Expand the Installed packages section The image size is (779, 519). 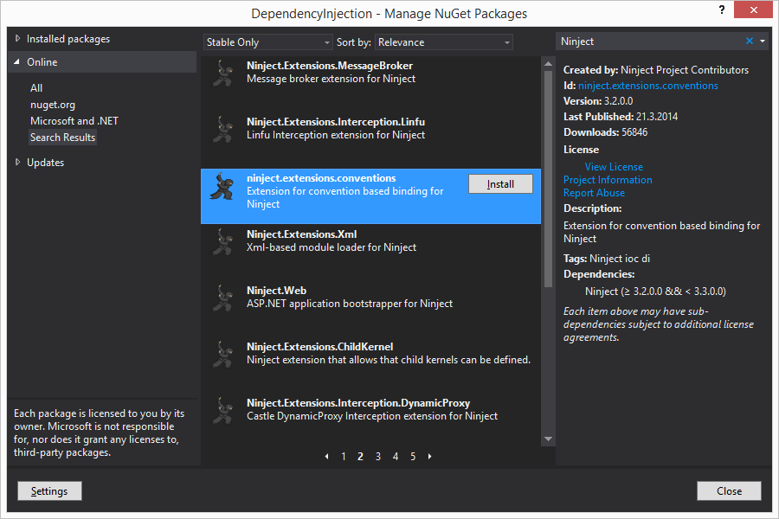(17, 38)
